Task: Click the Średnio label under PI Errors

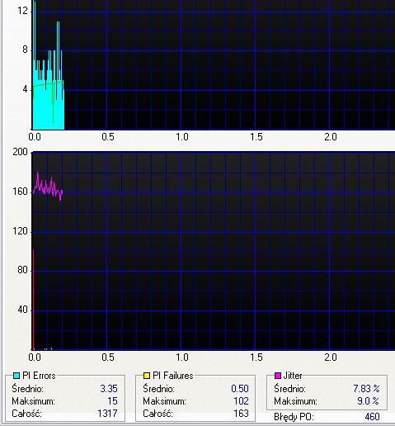Action: click(x=27, y=389)
